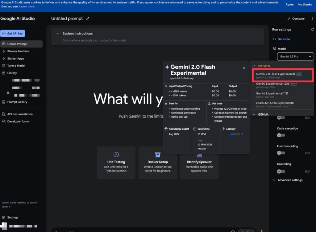This screenshot has height=232, width=316.
Task: Open Settings via the gear icon
Action: (x=4, y=218)
